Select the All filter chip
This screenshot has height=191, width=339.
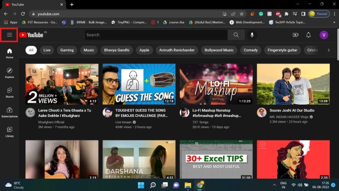click(x=31, y=50)
